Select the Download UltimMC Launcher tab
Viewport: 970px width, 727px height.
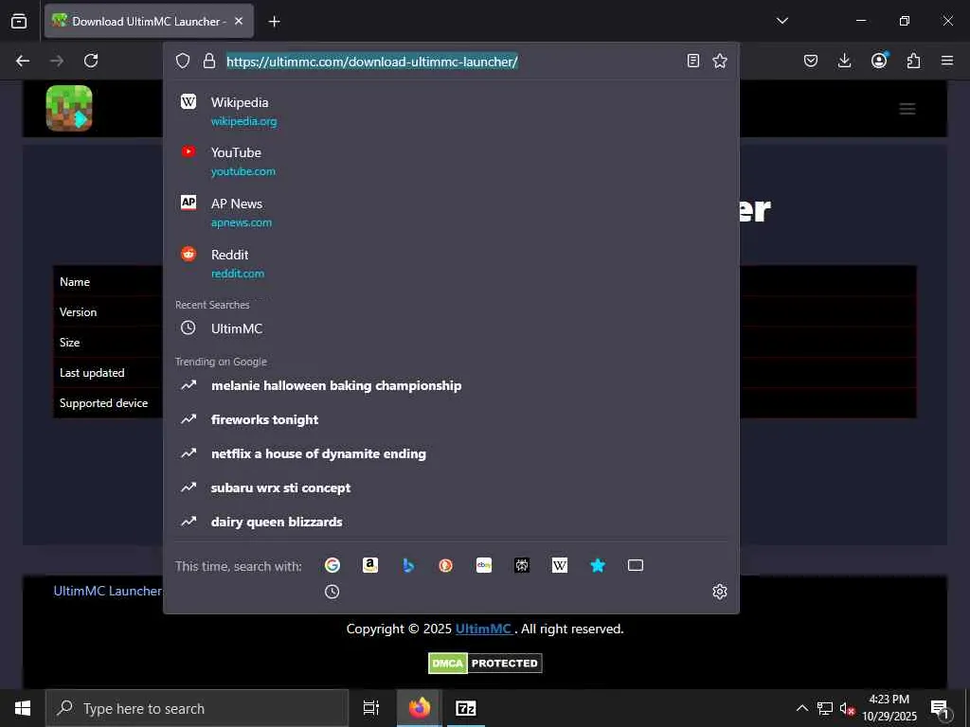[x=149, y=21]
